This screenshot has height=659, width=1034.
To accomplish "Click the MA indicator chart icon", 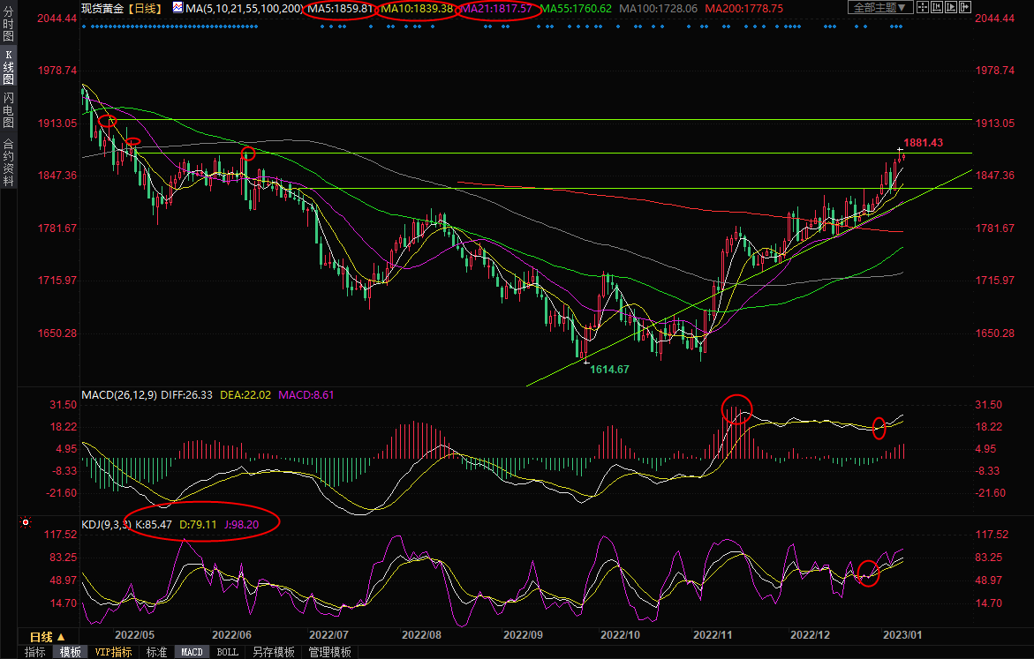I will click(x=177, y=8).
